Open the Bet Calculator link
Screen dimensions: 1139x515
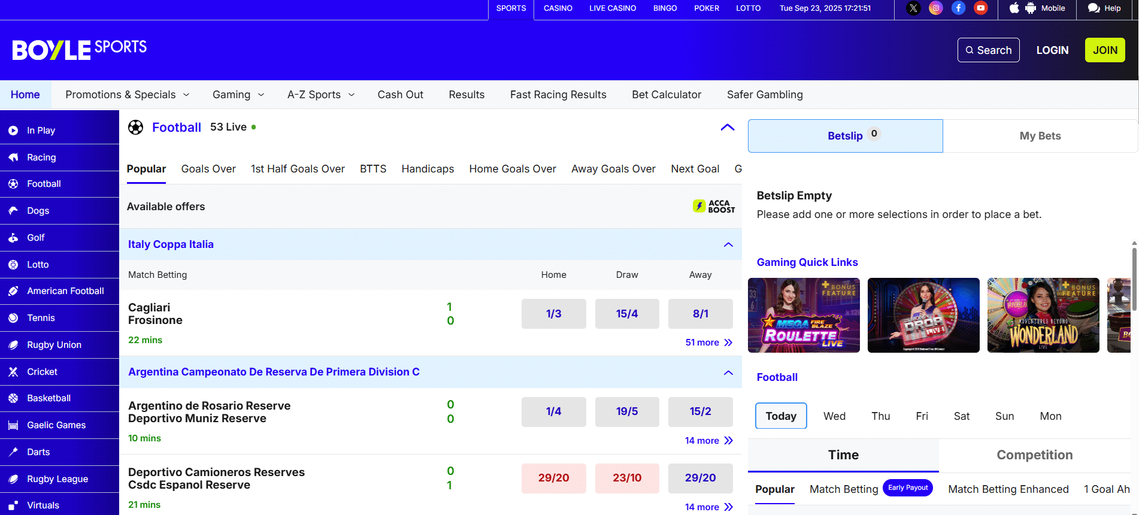click(667, 95)
